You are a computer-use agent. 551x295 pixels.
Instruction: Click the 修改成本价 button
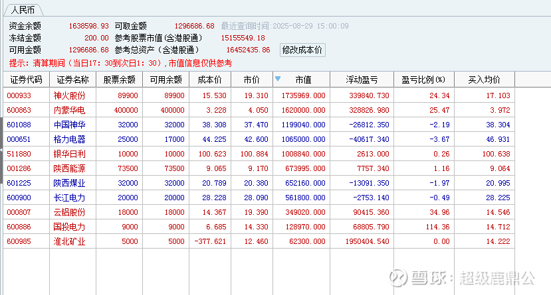[x=302, y=50]
